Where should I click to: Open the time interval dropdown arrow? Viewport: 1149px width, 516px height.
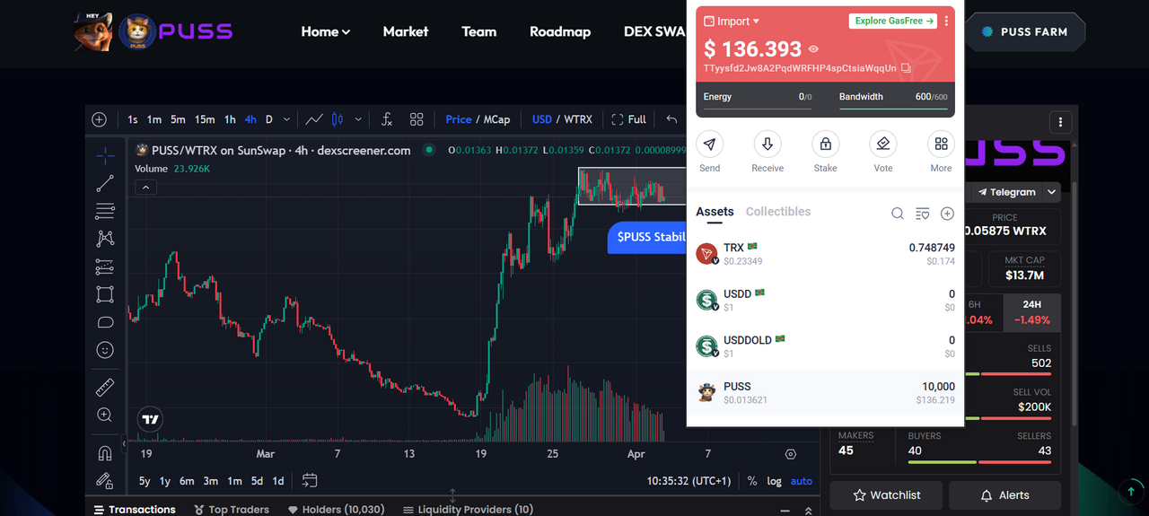point(287,119)
